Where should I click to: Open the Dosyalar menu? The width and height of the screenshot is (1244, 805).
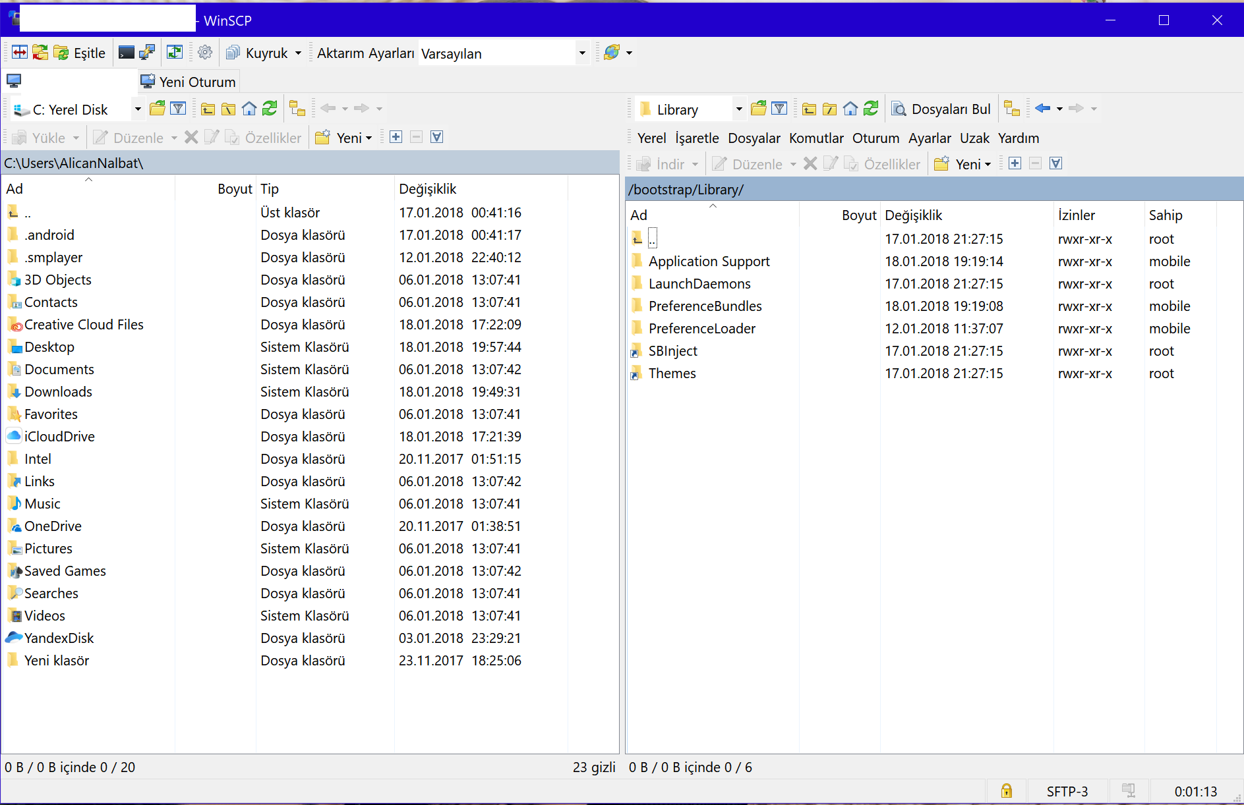coord(754,138)
